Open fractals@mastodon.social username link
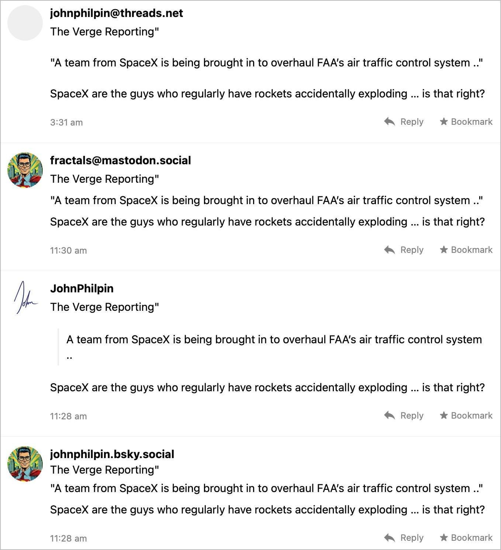The image size is (501, 550). (x=120, y=161)
